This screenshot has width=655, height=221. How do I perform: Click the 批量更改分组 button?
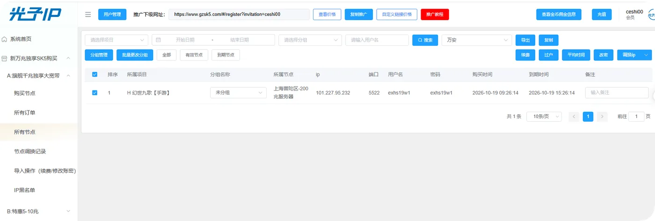click(135, 55)
